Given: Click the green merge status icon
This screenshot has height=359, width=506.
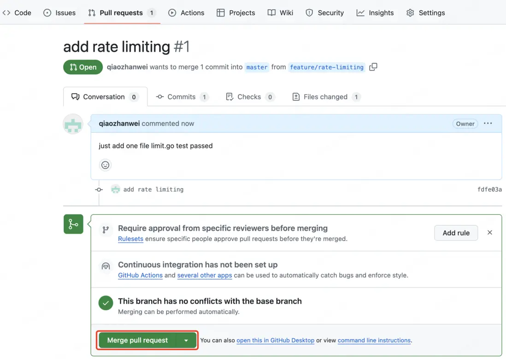Looking at the screenshot, I should pyautogui.click(x=73, y=224).
